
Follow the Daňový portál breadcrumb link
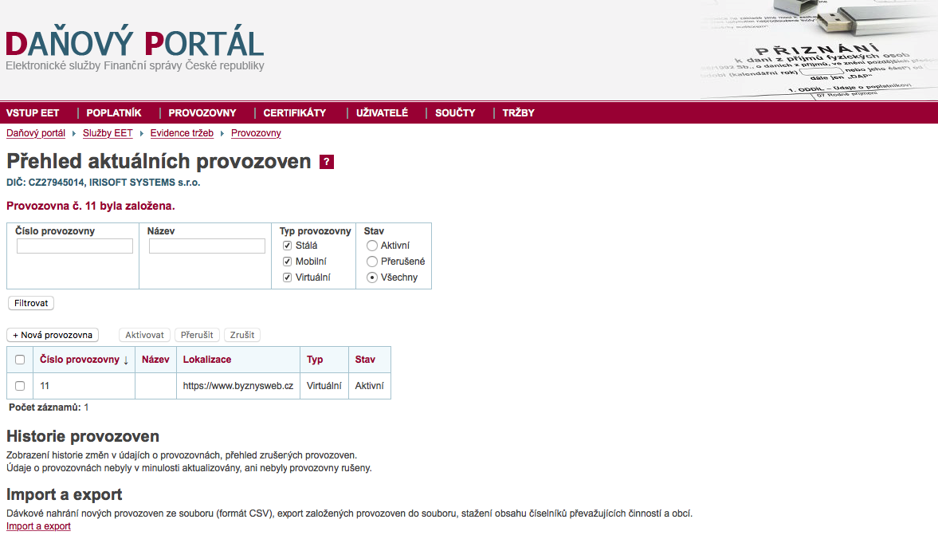36,133
